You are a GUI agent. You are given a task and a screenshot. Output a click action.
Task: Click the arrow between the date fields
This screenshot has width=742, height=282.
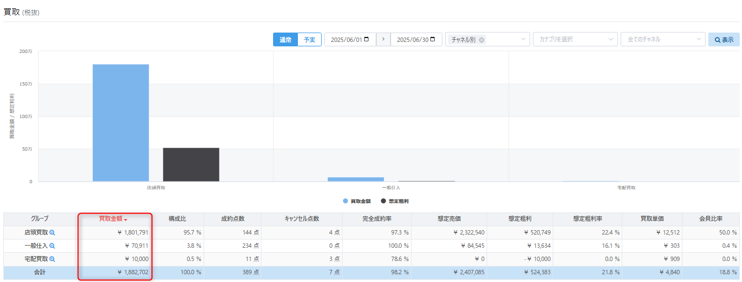coord(383,39)
